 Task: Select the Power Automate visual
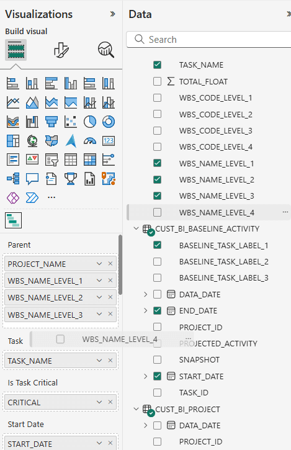click(x=32, y=198)
